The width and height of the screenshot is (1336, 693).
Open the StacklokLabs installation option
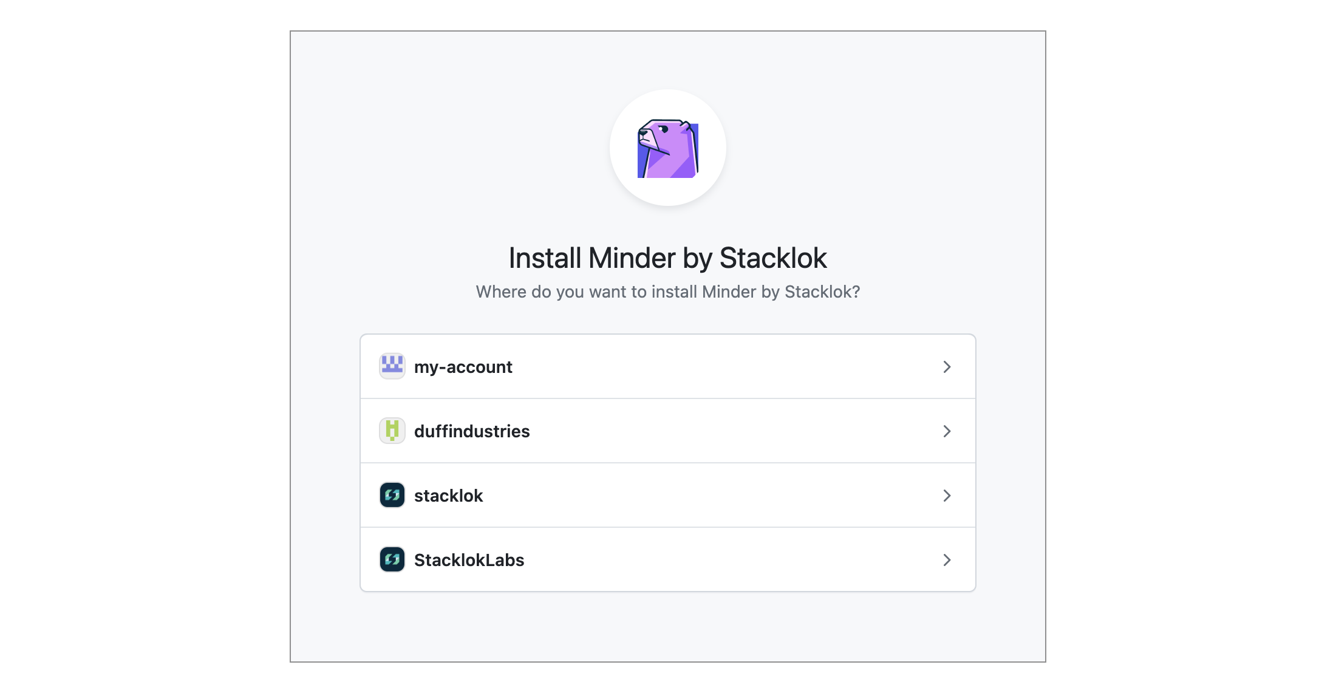click(668, 559)
